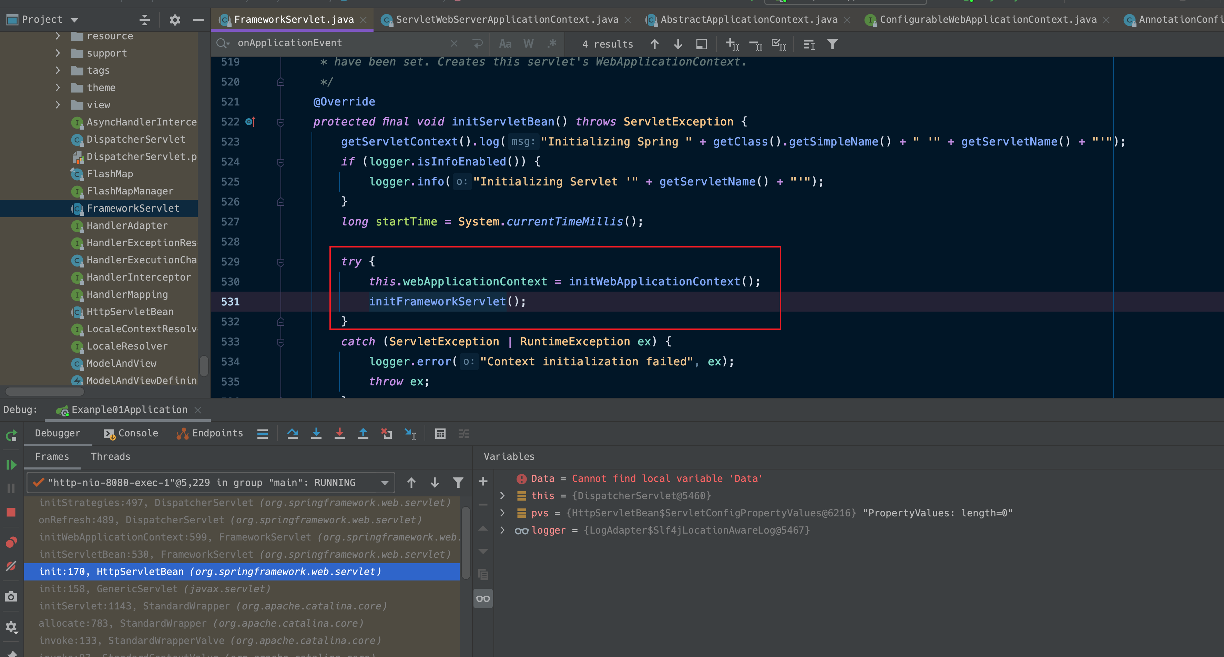Image resolution: width=1224 pixels, height=657 pixels.
Task: Toggle Words search option
Action: pos(528,44)
